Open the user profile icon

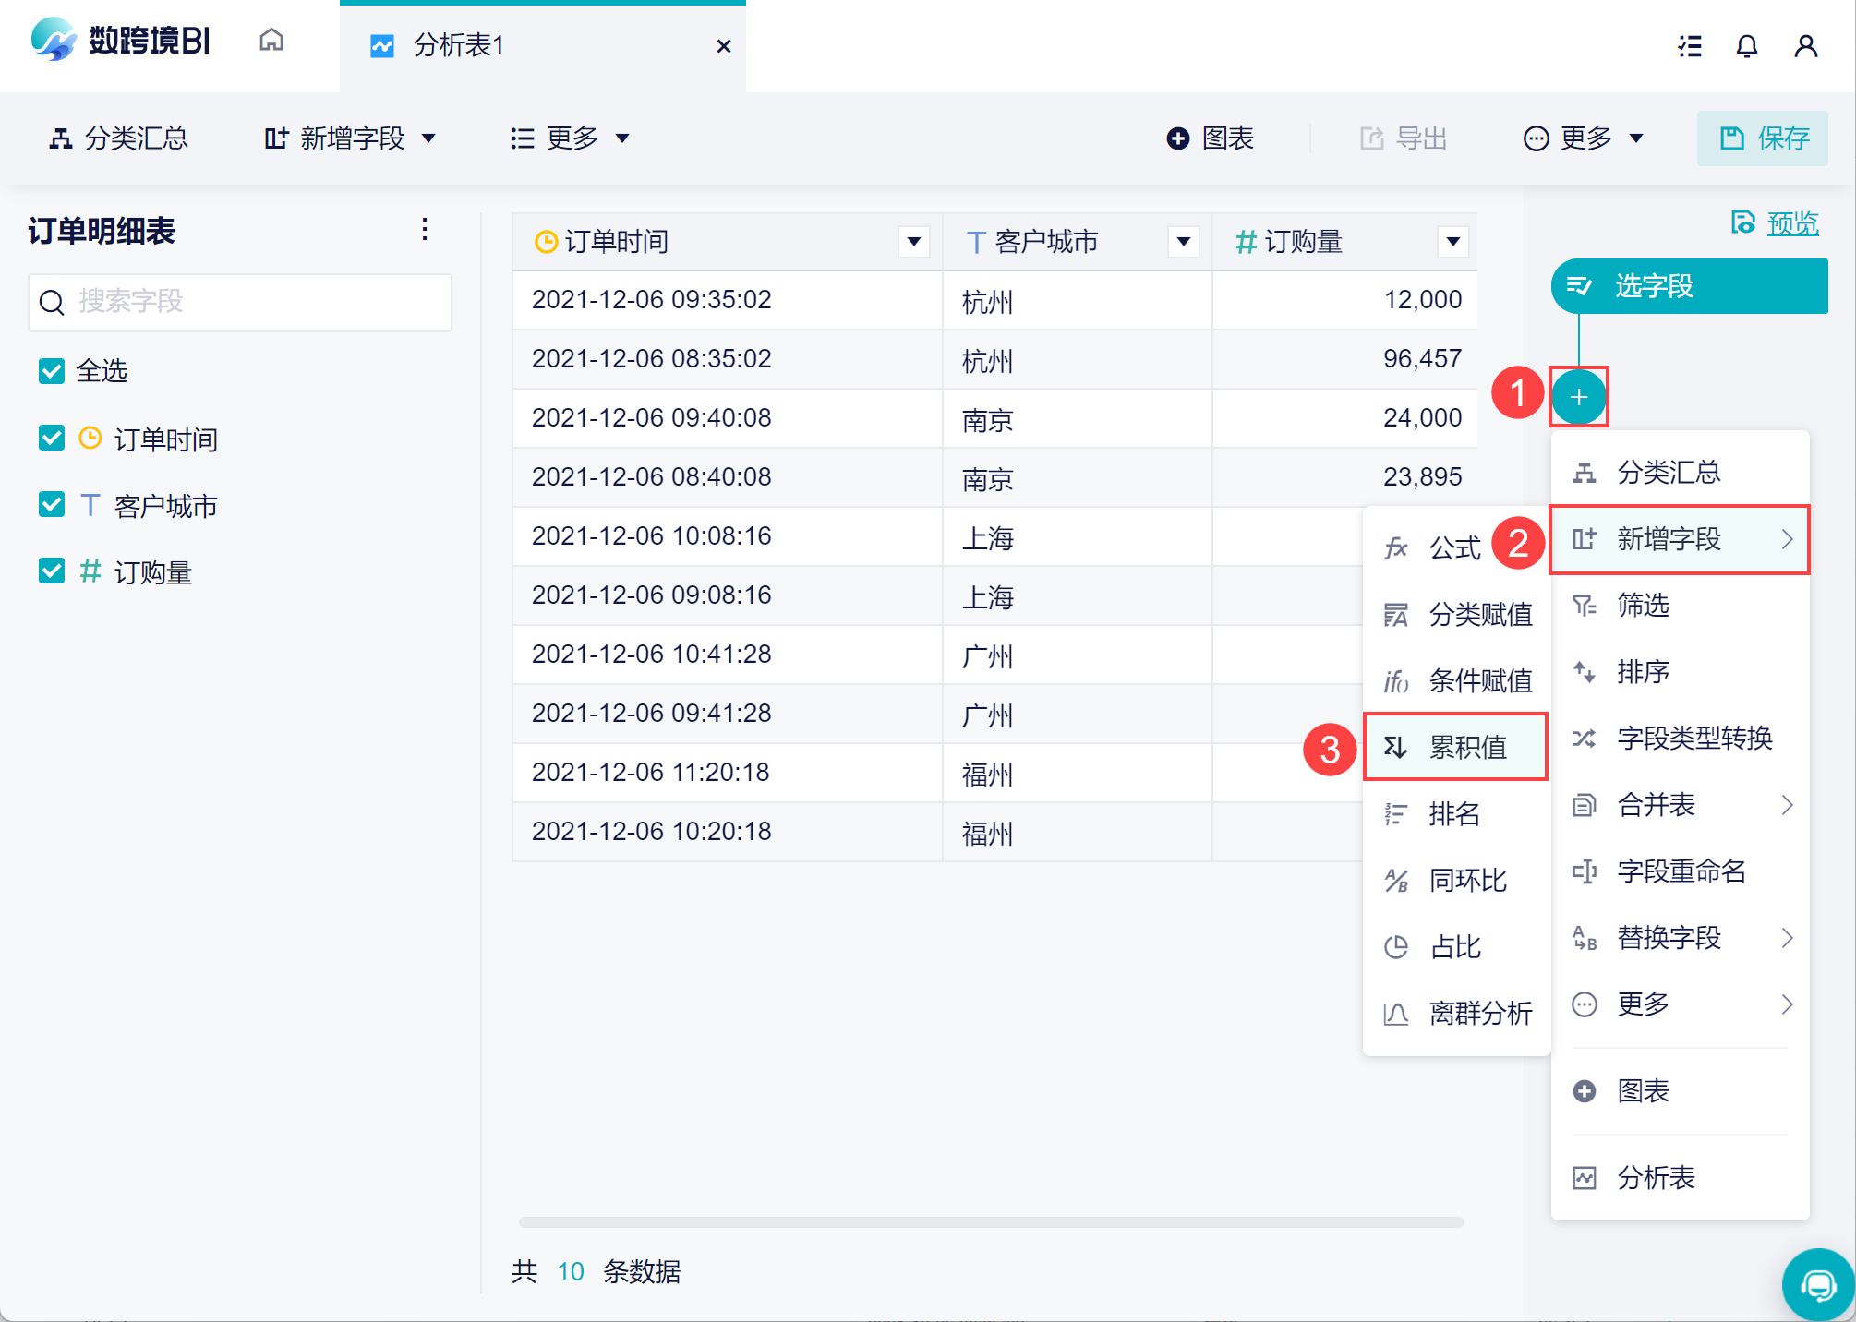click(1806, 45)
